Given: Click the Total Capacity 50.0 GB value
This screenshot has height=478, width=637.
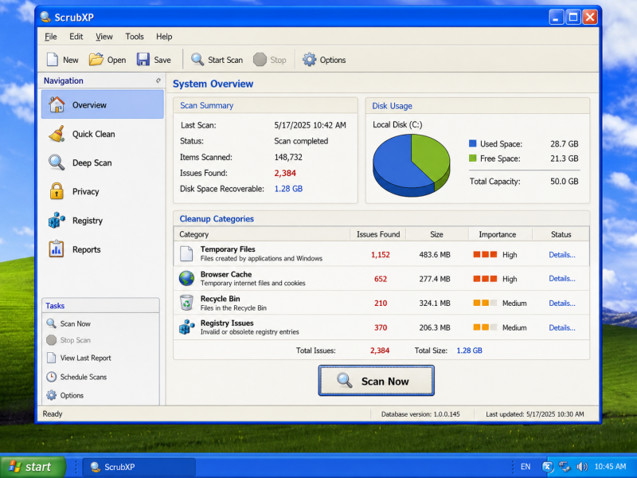Looking at the screenshot, I should tap(565, 182).
